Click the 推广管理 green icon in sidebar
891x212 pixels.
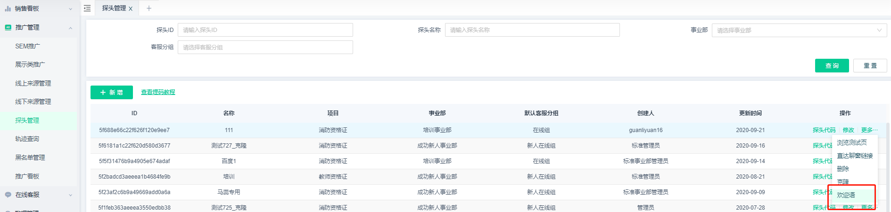coord(8,27)
